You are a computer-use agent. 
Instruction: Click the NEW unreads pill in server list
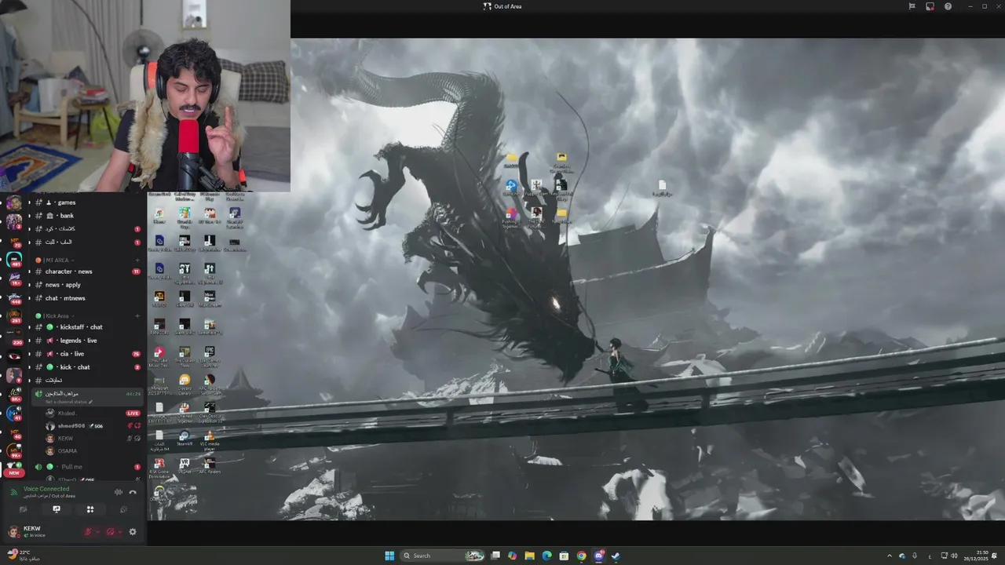14,473
